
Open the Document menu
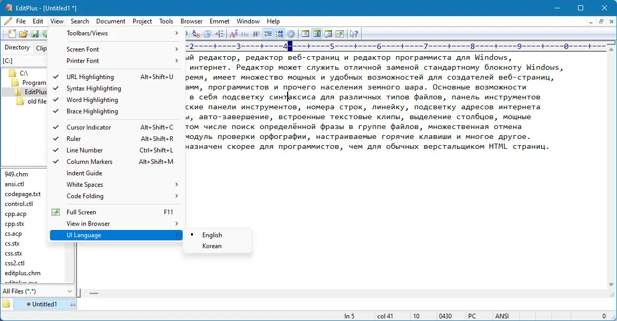pos(111,21)
